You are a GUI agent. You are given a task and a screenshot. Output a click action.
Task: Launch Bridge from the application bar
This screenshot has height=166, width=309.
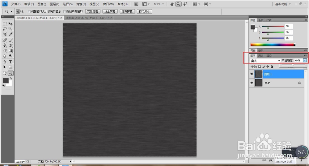pyautogui.click(x=136, y=4)
